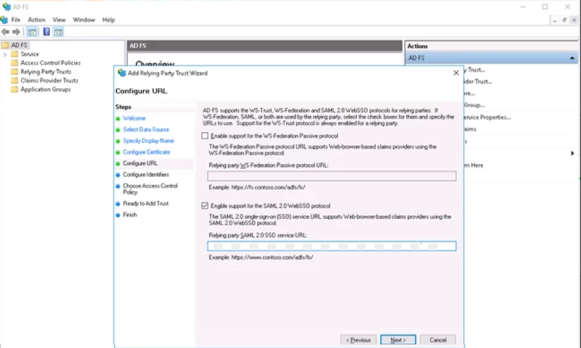Screen dimensions: 581x348
Task: Open the Action menu
Action: tap(36, 20)
